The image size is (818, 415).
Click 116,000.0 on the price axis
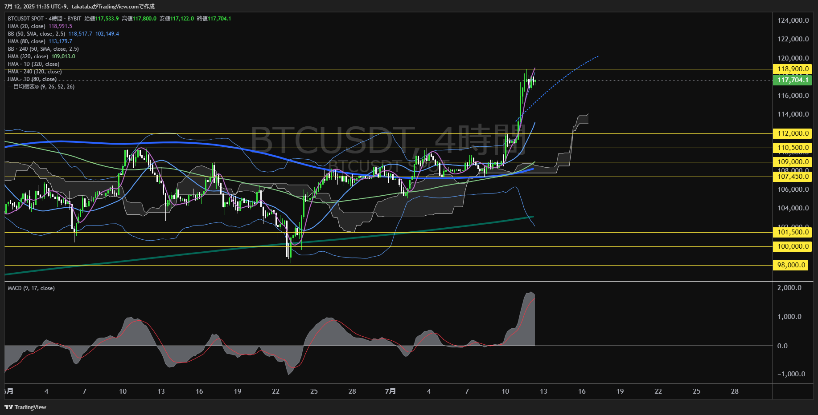point(793,96)
